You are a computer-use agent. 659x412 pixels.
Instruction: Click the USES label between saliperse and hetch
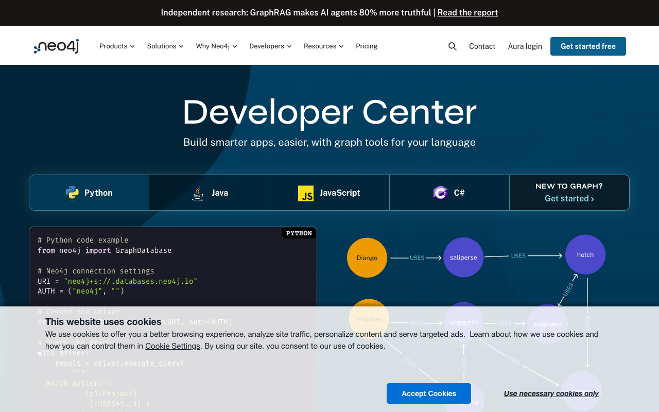pyautogui.click(x=518, y=255)
